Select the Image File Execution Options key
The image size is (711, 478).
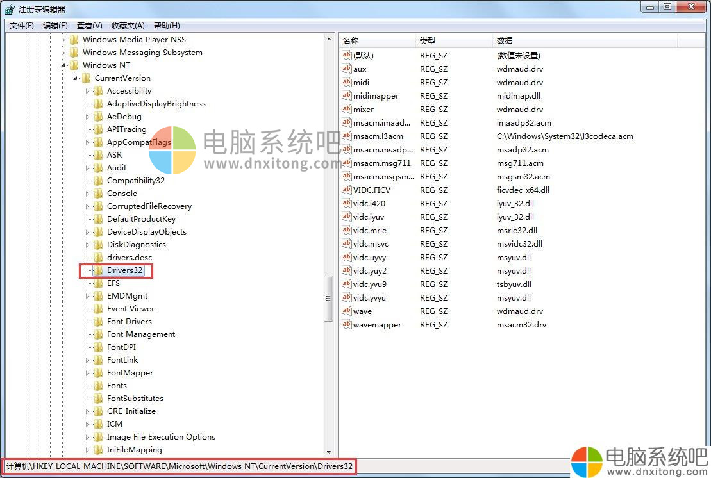click(161, 437)
